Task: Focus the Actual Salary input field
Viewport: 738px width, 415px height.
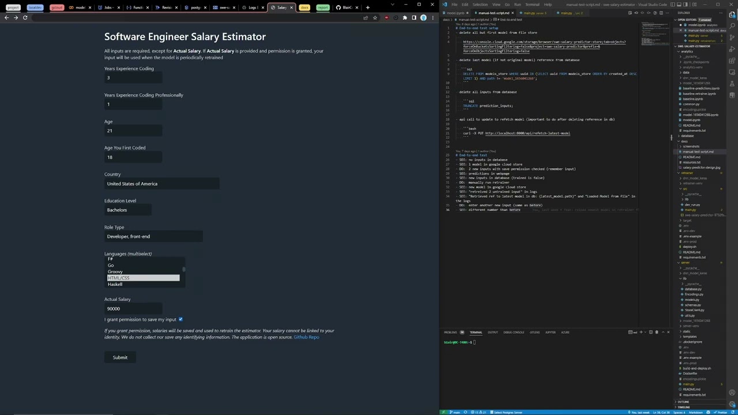Action: [133, 309]
